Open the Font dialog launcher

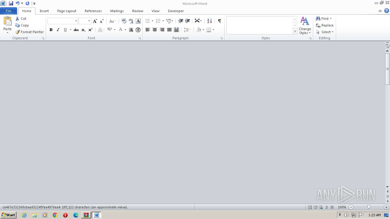[140, 38]
